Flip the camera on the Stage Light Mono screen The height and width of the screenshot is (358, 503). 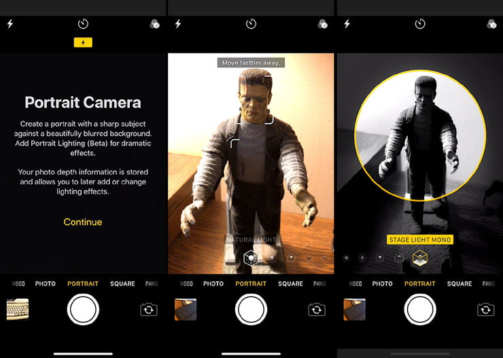tap(486, 310)
